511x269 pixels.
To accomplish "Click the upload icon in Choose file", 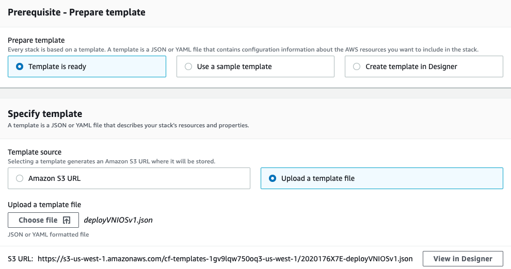I will coord(67,220).
